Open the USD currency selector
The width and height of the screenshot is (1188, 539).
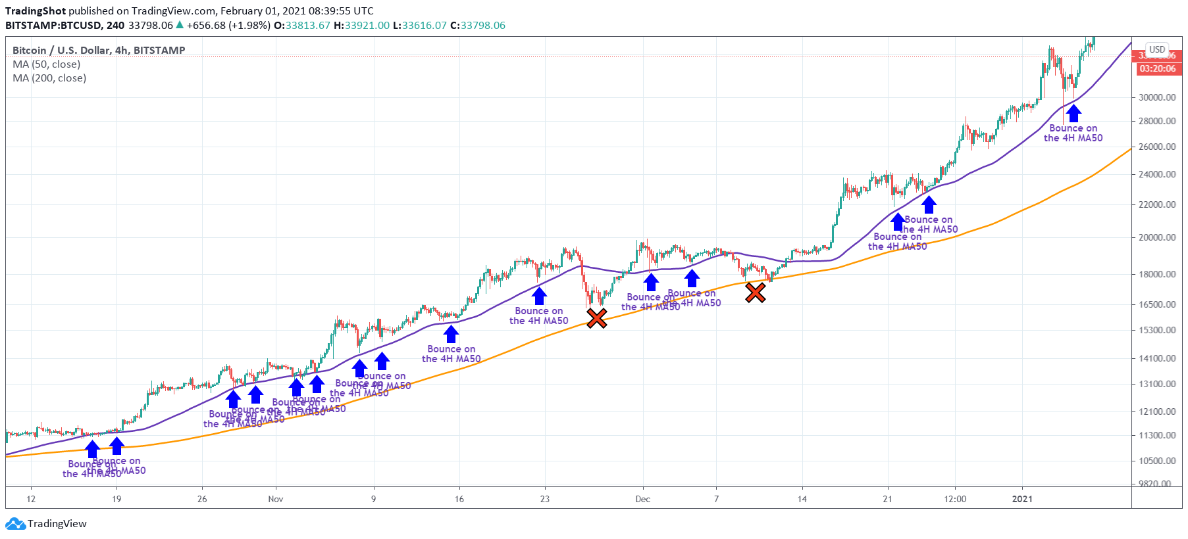tap(1157, 49)
